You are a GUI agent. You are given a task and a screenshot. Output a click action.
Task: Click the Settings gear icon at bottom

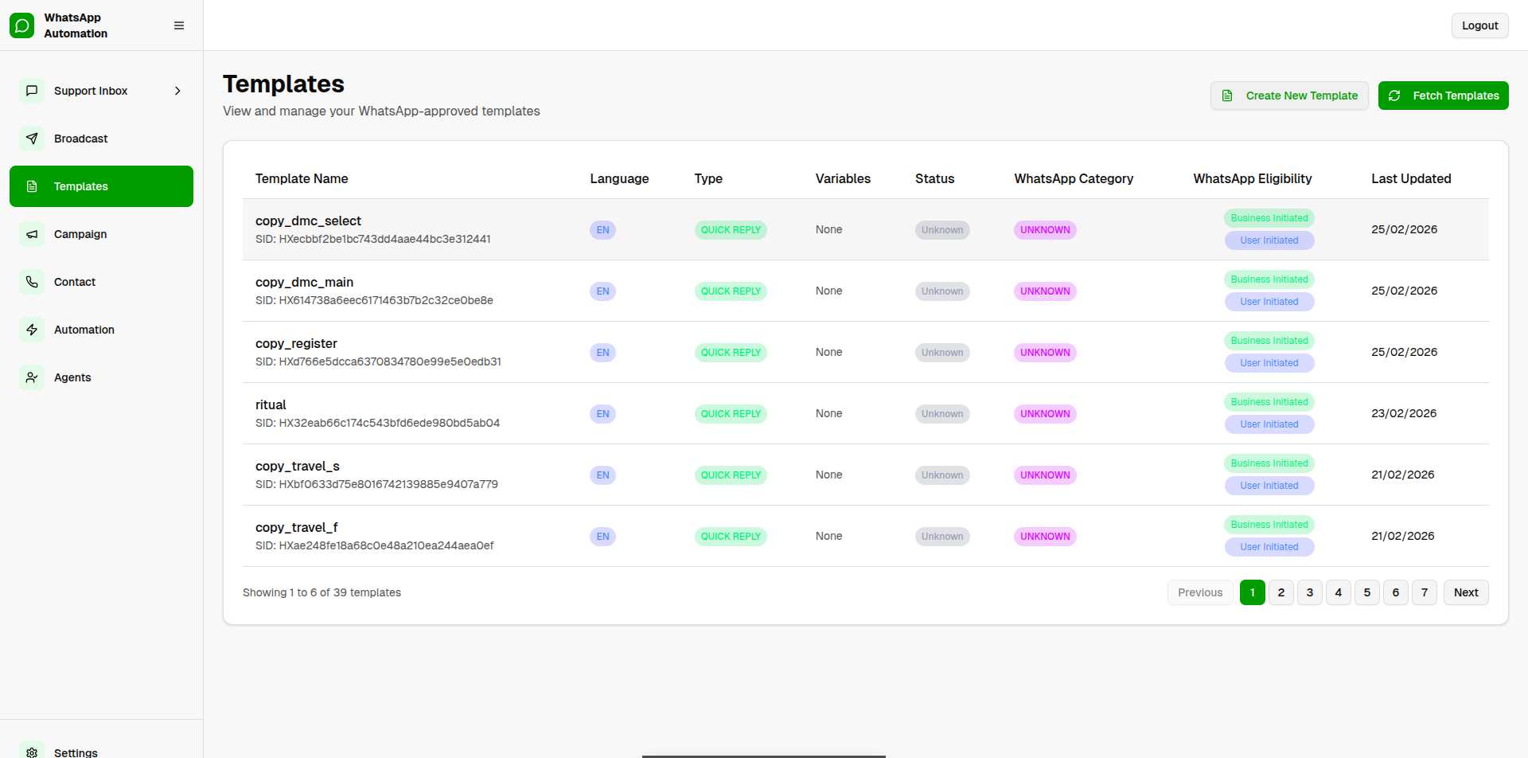32,752
